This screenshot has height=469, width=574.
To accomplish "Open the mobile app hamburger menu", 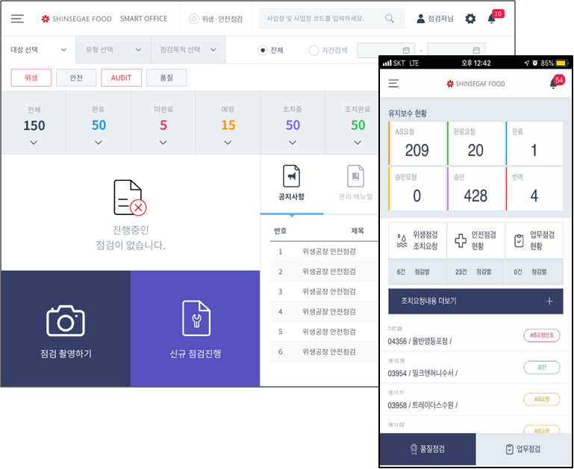I will [x=393, y=84].
